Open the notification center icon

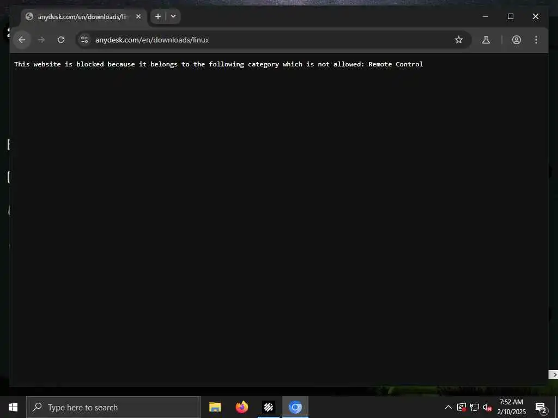tap(541, 407)
